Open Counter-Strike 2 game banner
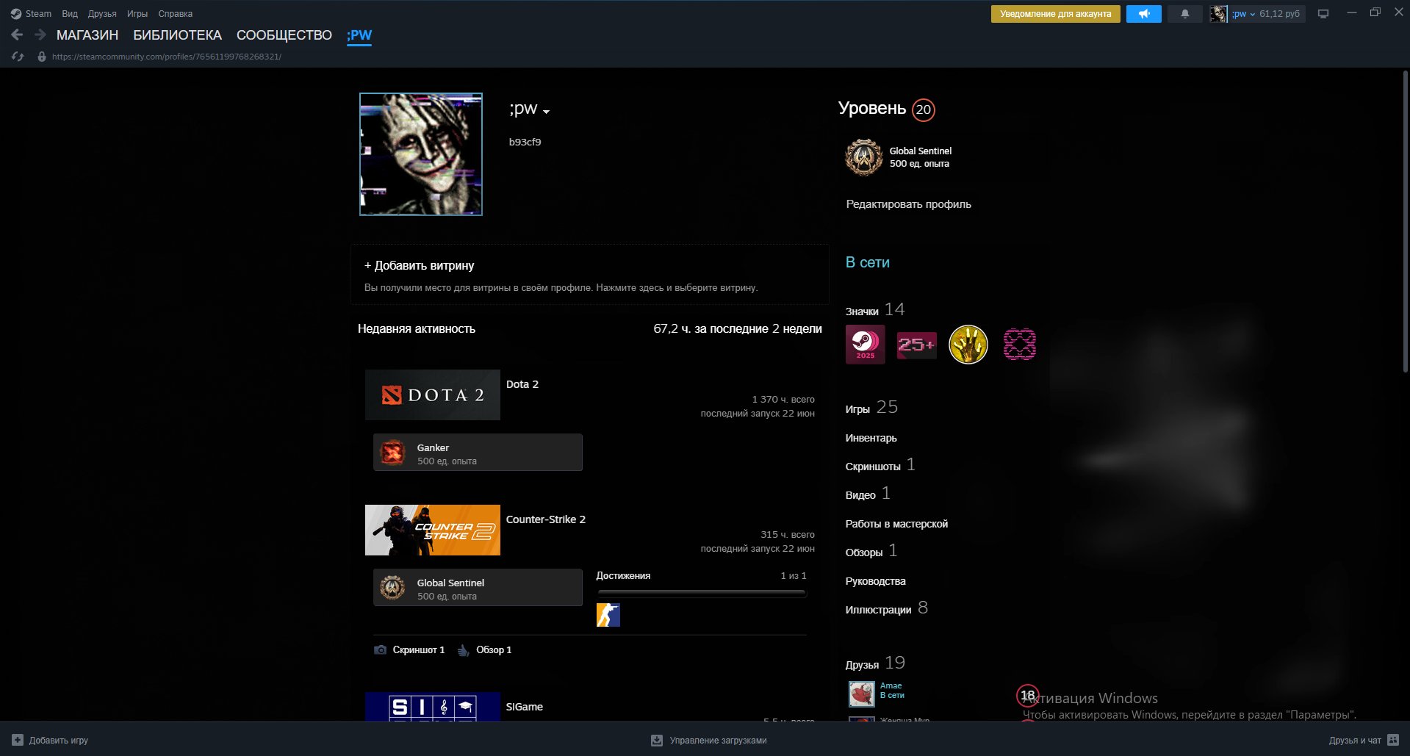 pyautogui.click(x=433, y=530)
